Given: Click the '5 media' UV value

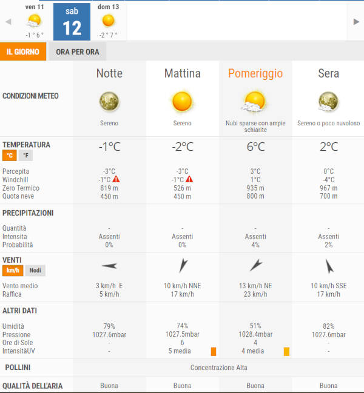Looking at the screenshot, I should pyautogui.click(x=180, y=351).
